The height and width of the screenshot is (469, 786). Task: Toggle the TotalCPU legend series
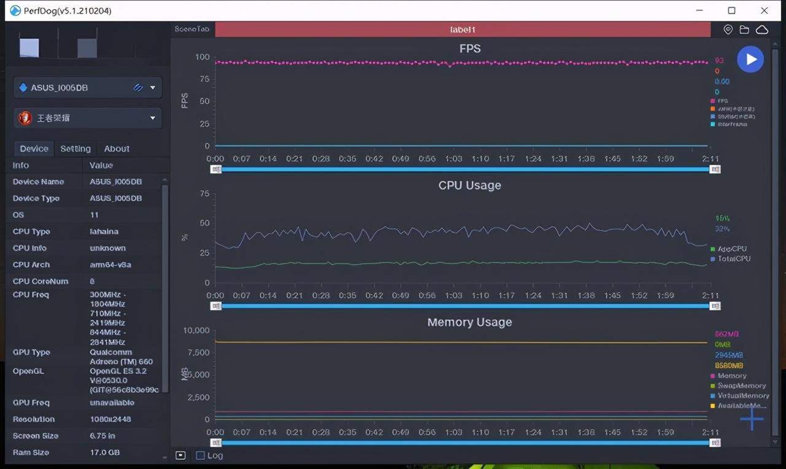coord(733,258)
